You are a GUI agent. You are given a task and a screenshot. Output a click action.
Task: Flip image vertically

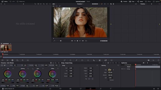click(93, 79)
